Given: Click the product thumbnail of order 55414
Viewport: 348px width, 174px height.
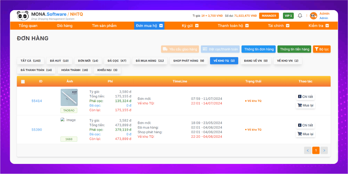Looking at the screenshot, I should pyautogui.click(x=69, y=97).
